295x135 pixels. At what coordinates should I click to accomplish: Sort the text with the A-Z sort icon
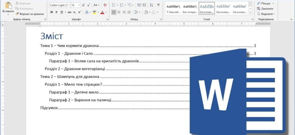(151, 5)
